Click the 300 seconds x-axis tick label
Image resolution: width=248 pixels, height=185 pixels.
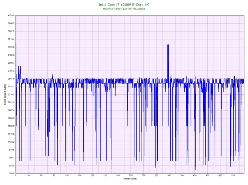(144, 175)
